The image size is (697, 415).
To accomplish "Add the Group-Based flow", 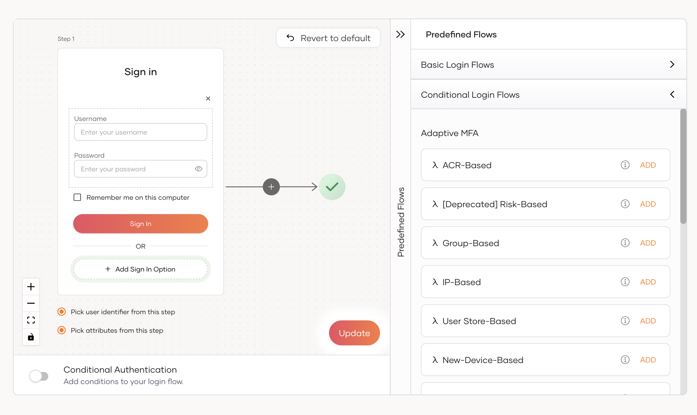I will [x=648, y=243].
